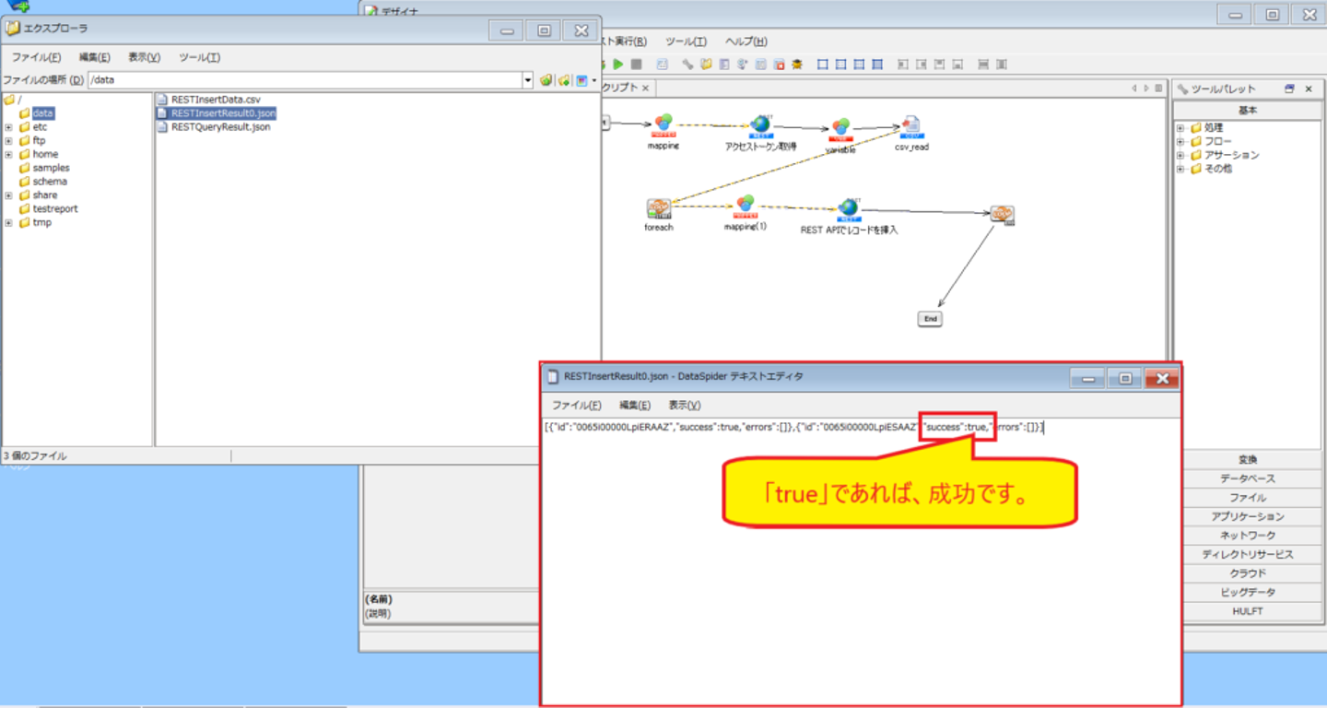Expand the tmp folder in Explorer tree
The image size is (1327, 708).
pos(8,223)
